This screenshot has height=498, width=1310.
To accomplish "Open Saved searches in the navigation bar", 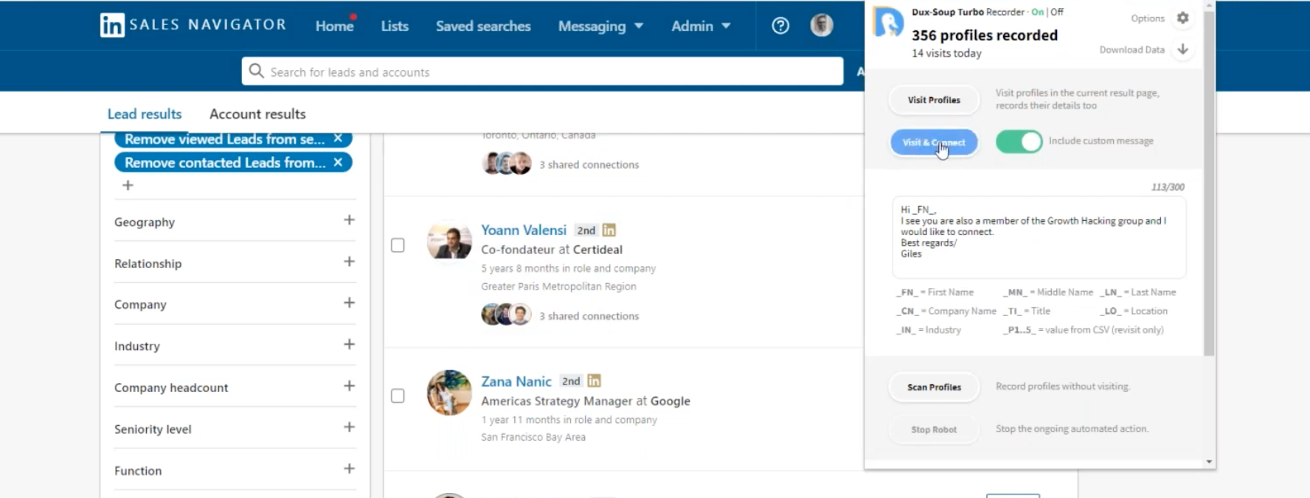I will point(483,26).
